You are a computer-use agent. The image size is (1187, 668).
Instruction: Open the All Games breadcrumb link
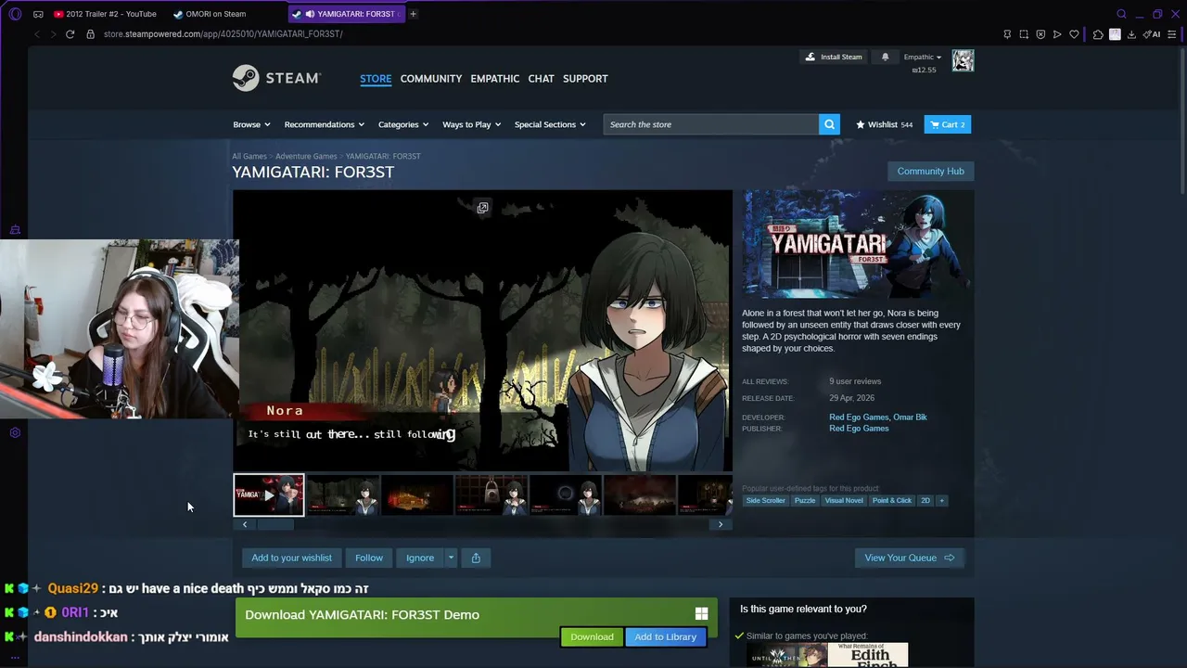(x=249, y=156)
